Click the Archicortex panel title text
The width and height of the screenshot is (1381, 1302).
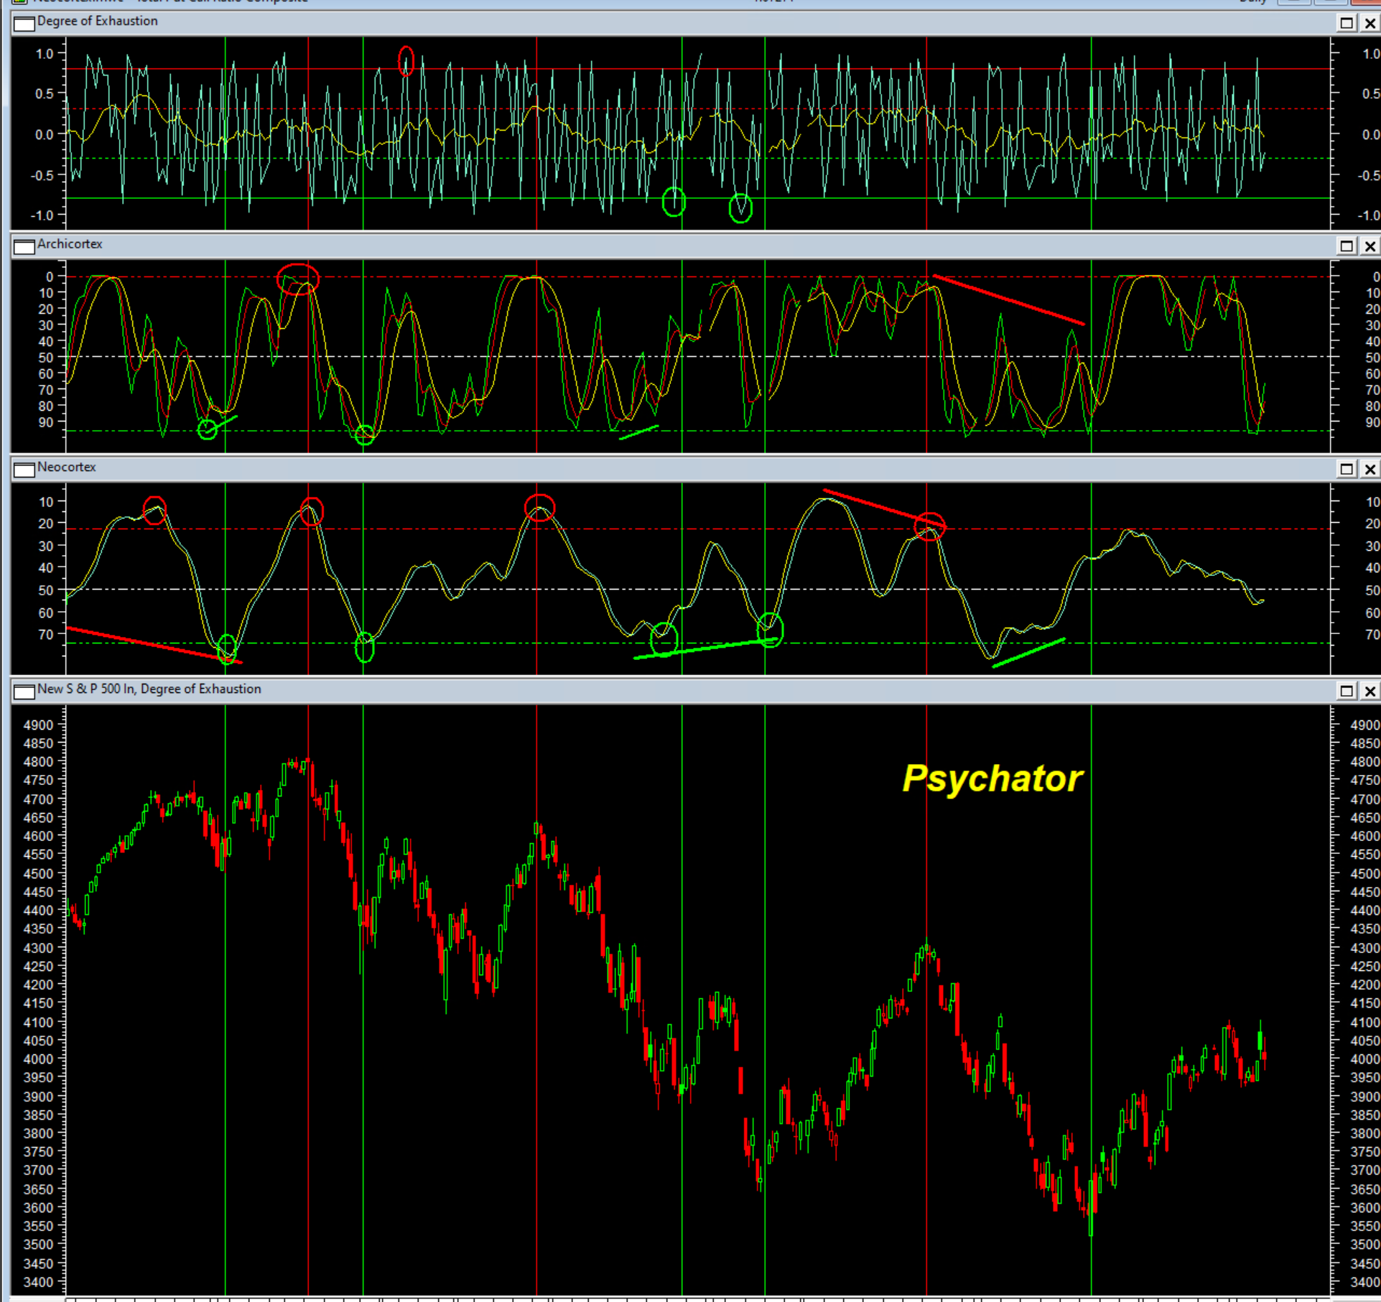click(70, 244)
